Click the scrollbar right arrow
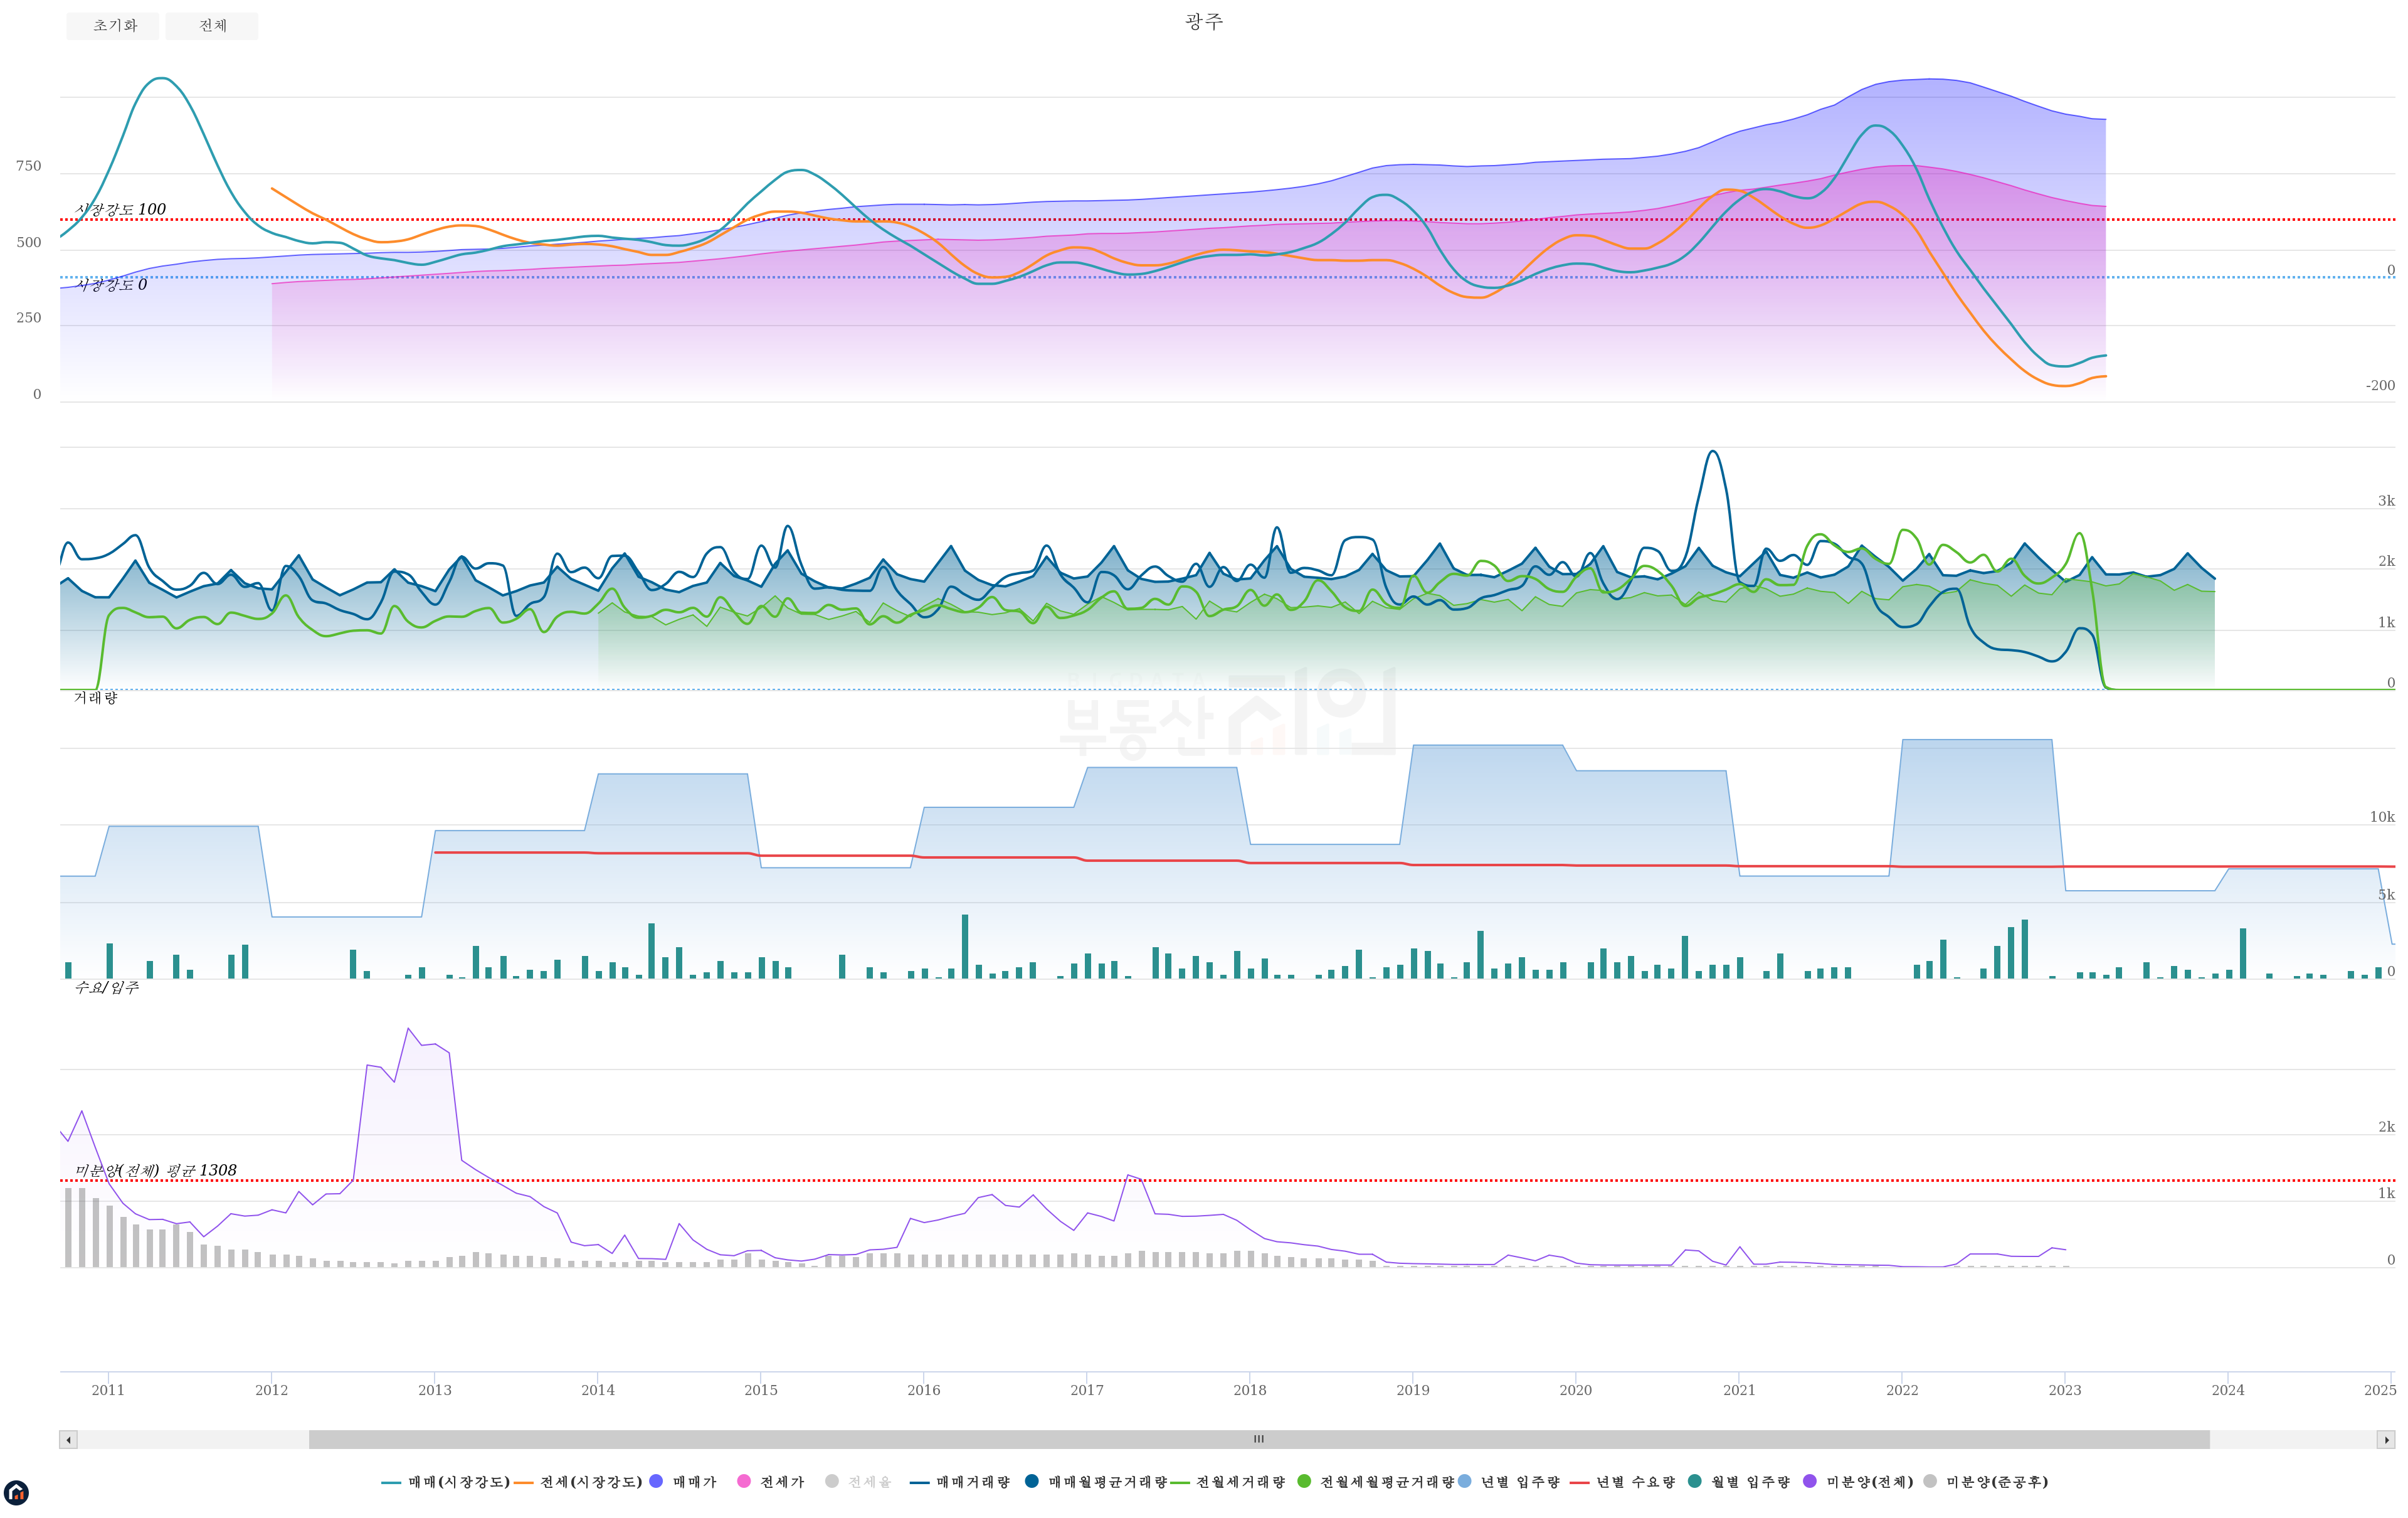 pos(2386,1440)
